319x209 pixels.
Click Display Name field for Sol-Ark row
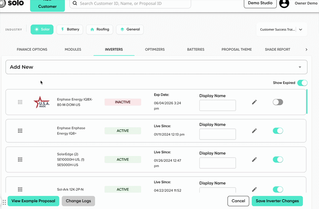click(x=218, y=190)
